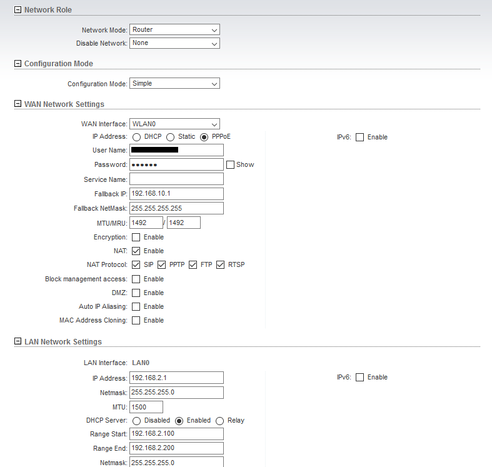Open the Network Mode dropdown
Viewport: 492px width, 467px height.
coord(174,29)
